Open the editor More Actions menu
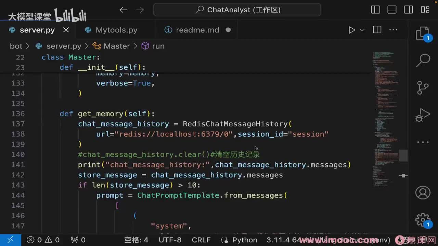The width and height of the screenshot is (438, 246). (x=394, y=30)
